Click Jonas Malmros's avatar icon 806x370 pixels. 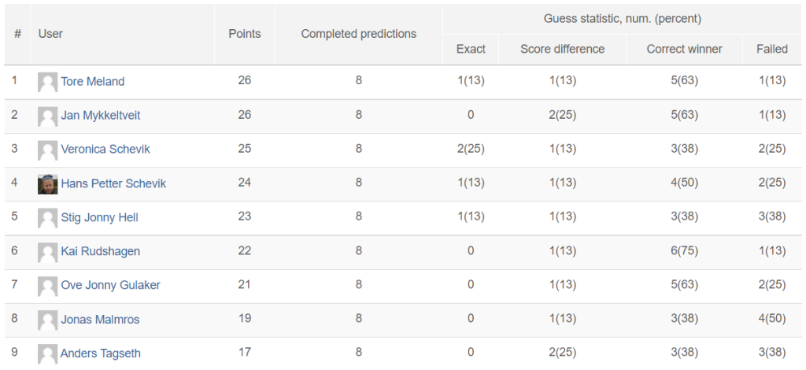(48, 320)
